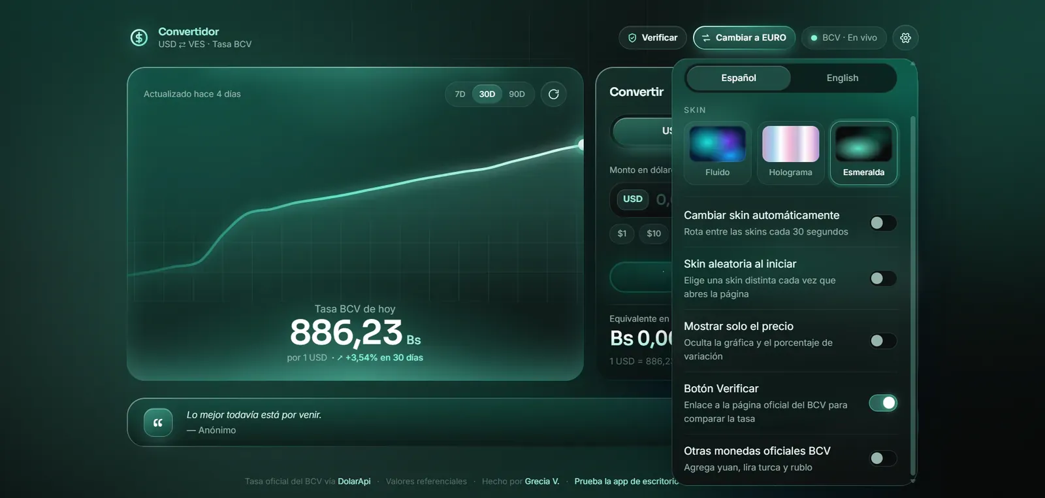
Task: Enable Mostrar solo el precio toggle
Action: 883,340
